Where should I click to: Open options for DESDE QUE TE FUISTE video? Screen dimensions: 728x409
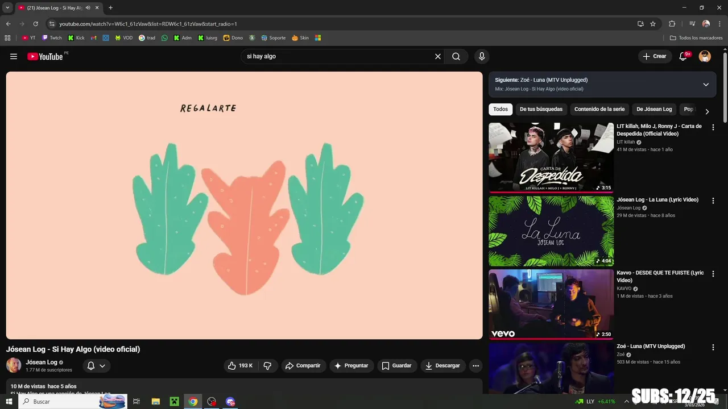pyautogui.click(x=713, y=274)
